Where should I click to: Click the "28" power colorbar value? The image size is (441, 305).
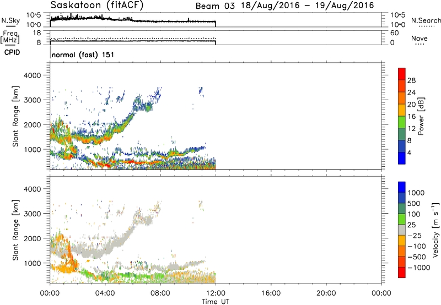411,80
